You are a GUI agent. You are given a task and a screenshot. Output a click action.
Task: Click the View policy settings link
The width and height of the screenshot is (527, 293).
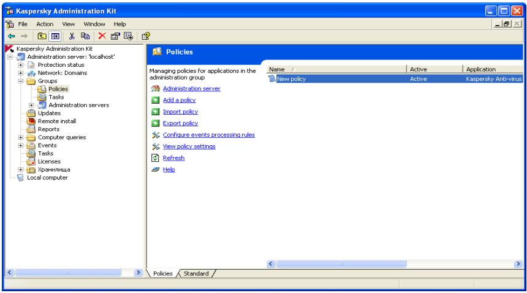pyautogui.click(x=189, y=146)
